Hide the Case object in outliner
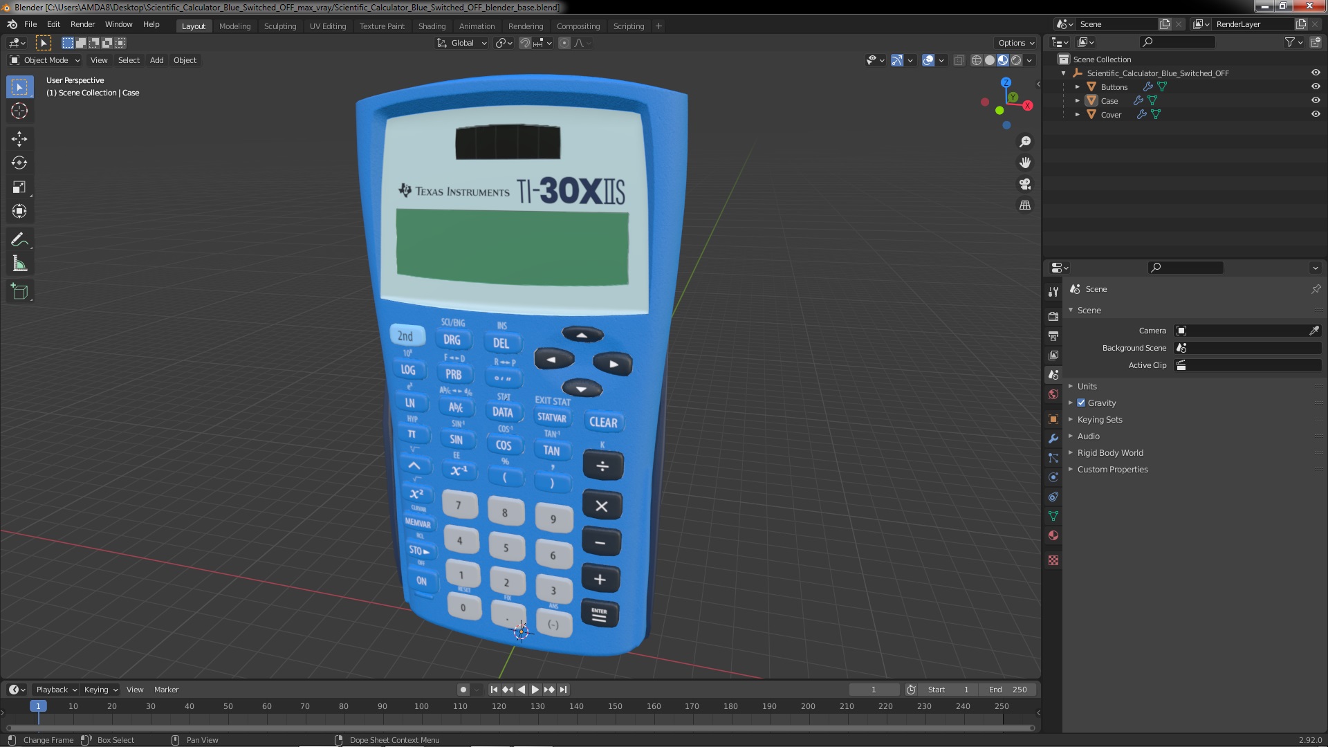The image size is (1328, 747). [1316, 100]
